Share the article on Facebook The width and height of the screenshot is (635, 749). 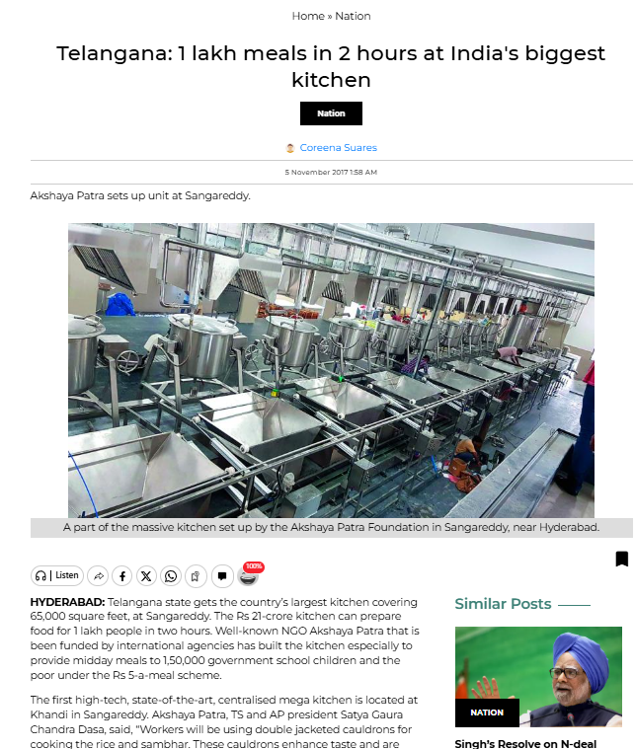pyautogui.click(x=122, y=576)
